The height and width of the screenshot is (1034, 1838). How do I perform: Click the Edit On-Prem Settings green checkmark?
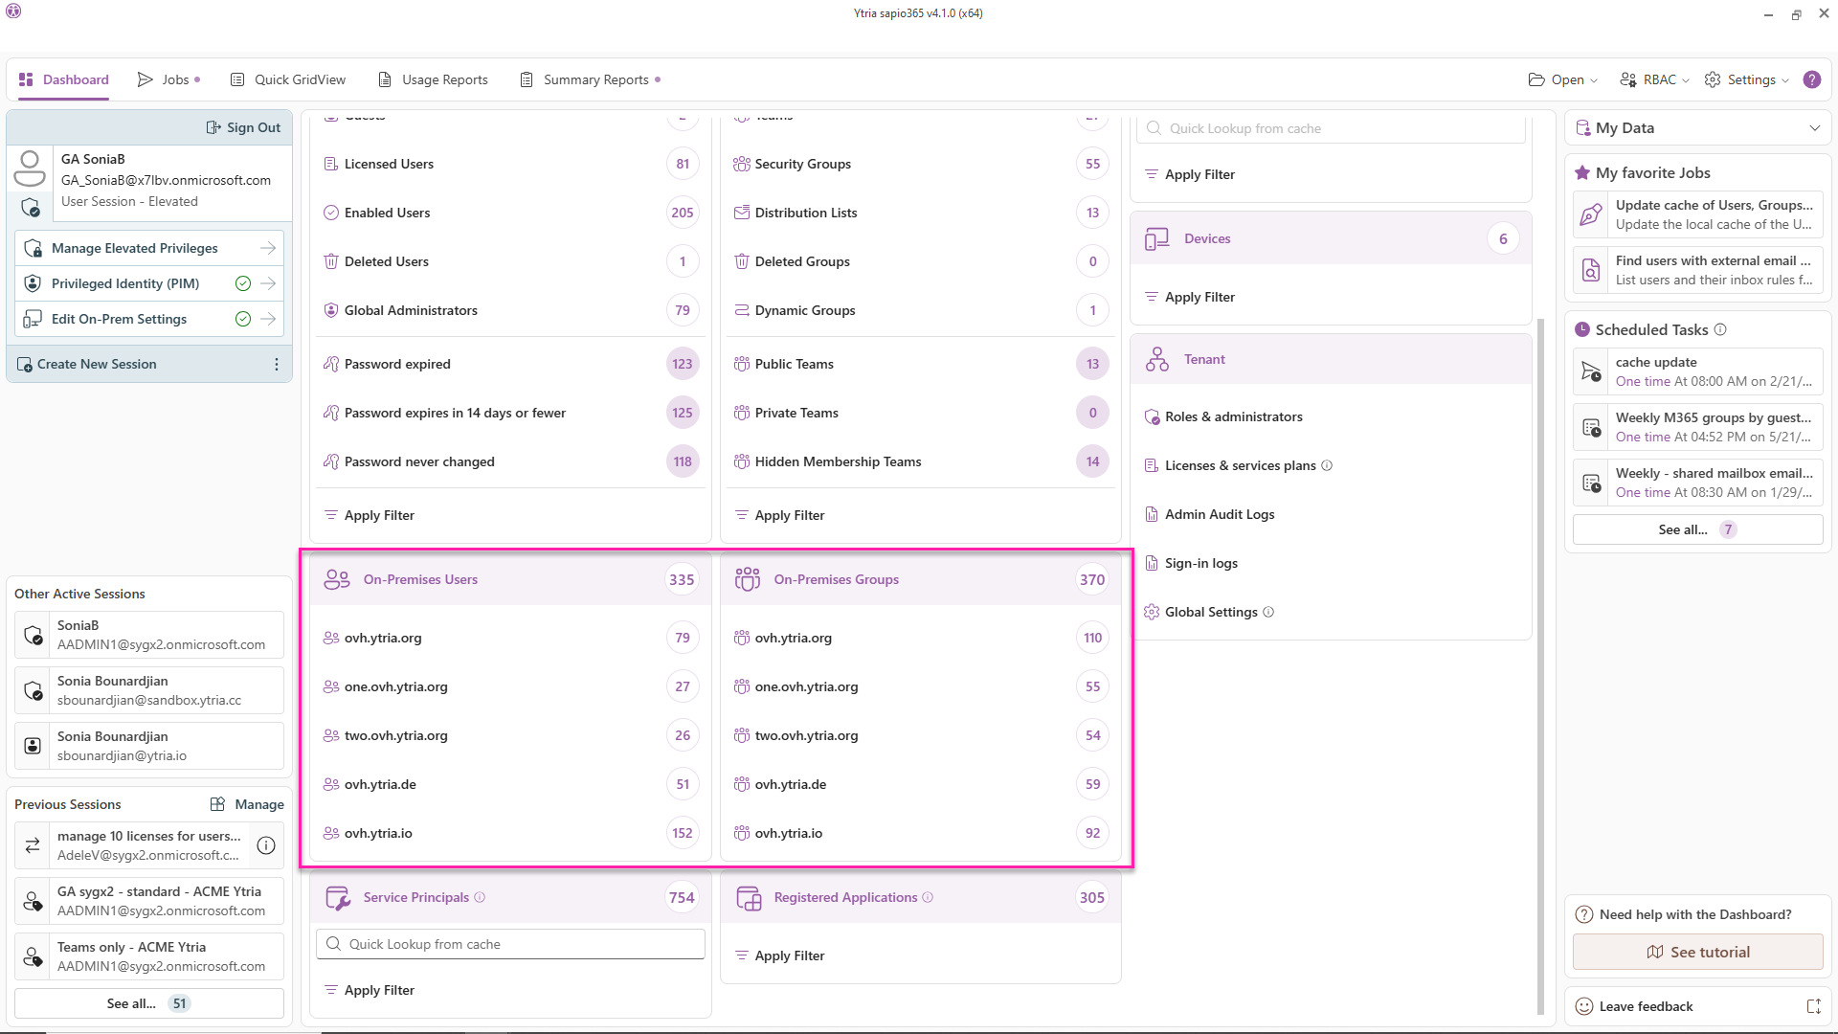coord(243,319)
